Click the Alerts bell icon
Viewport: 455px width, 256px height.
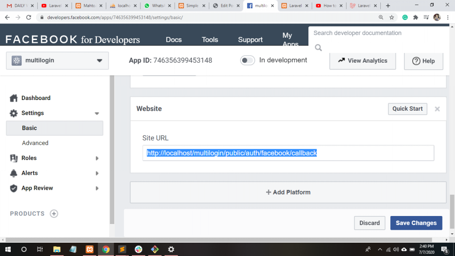click(x=14, y=173)
